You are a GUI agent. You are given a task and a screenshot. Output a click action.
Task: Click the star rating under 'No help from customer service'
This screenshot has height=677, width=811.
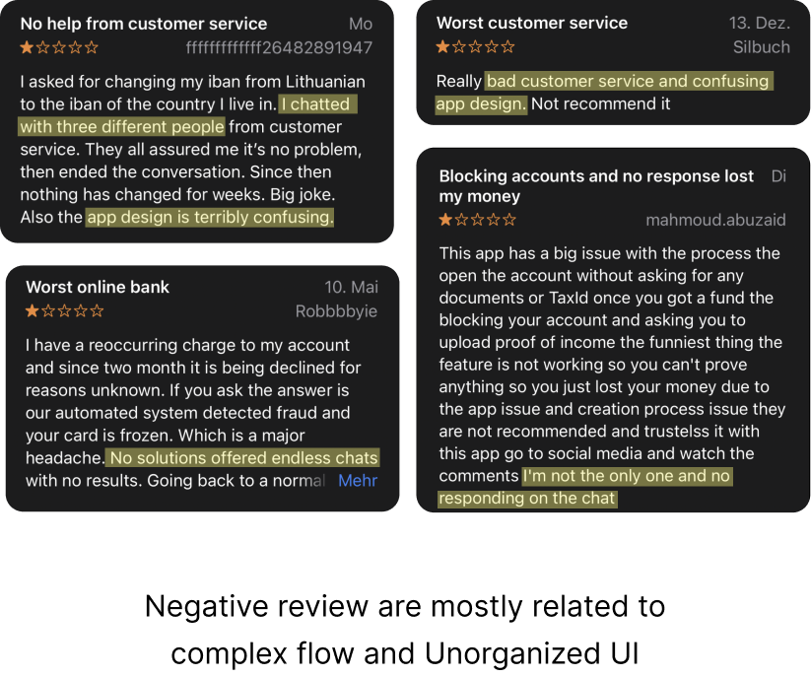tap(59, 46)
